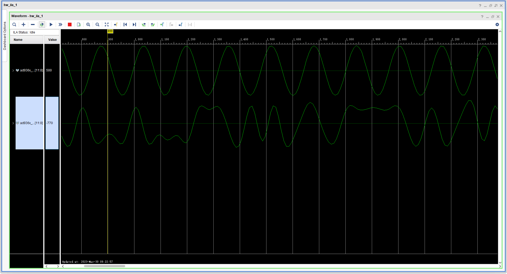Open the Dashboard Options side tab
507x274 pixels.
(4, 36)
